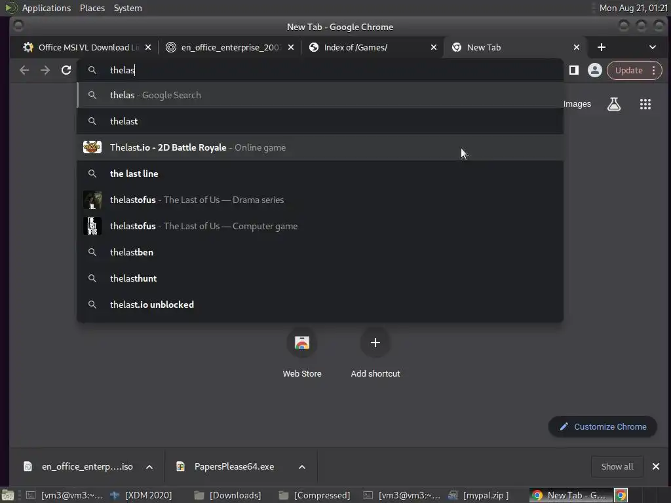Click the browser Forward arrow
This screenshot has width=671, height=503.
[x=45, y=70]
